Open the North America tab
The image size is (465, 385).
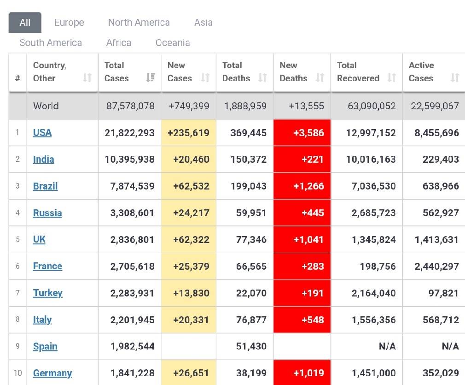click(x=139, y=23)
